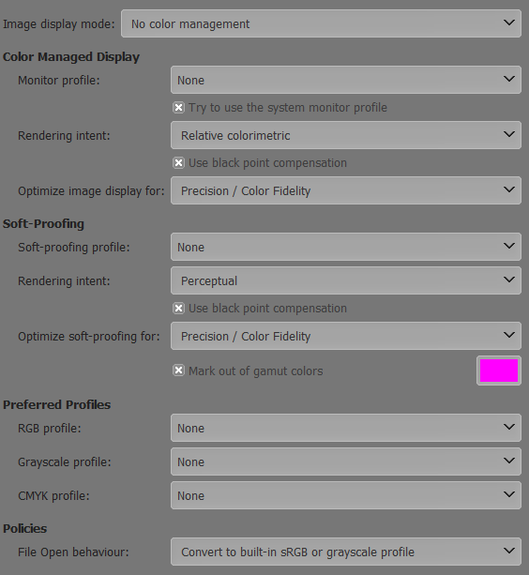The width and height of the screenshot is (529, 575).
Task: Open Optimize soft-proofing for dropdown
Action: coord(346,336)
